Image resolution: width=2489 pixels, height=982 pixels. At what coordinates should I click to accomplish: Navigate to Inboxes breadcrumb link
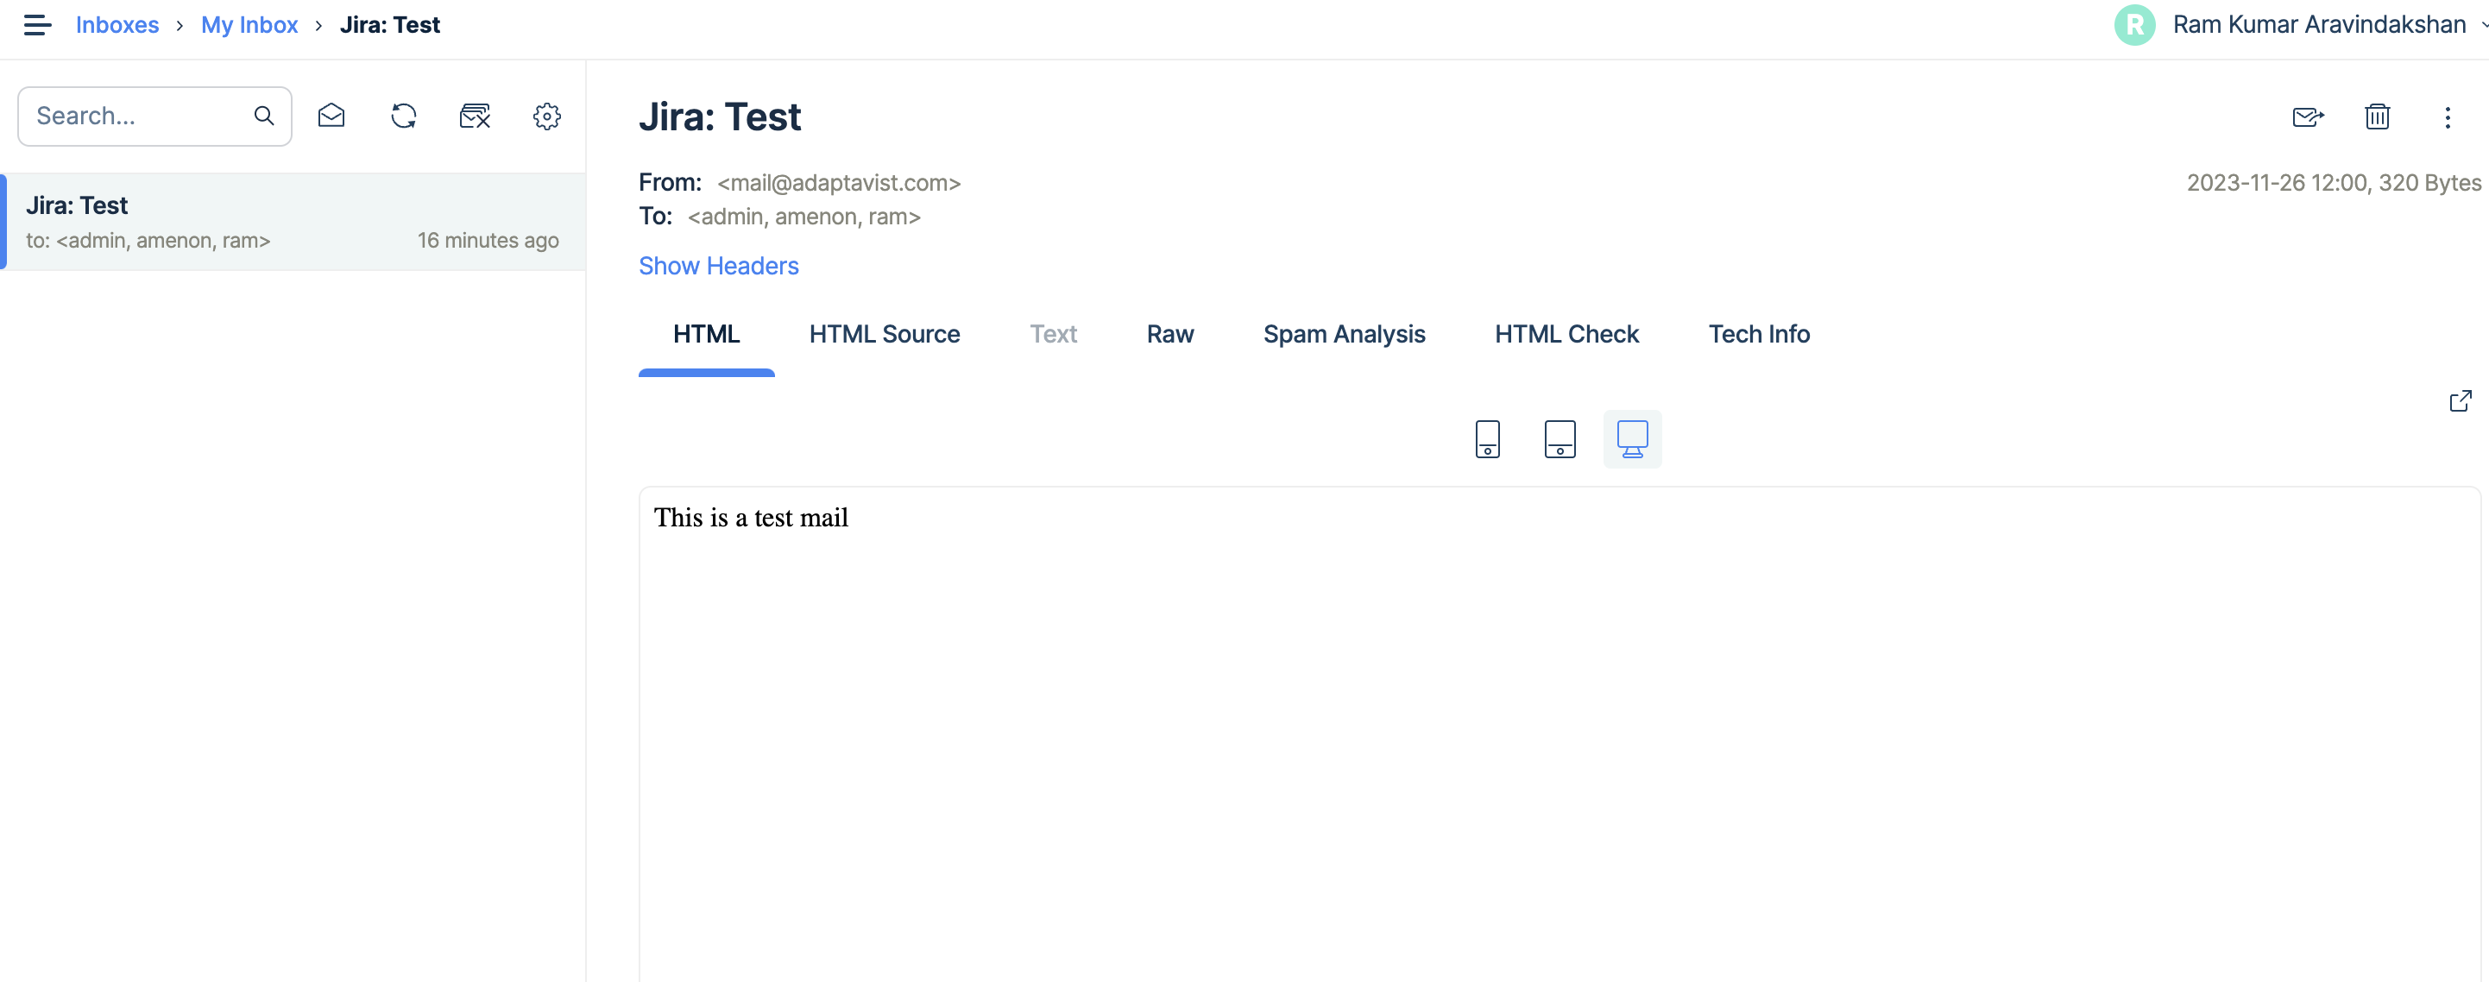click(x=117, y=24)
